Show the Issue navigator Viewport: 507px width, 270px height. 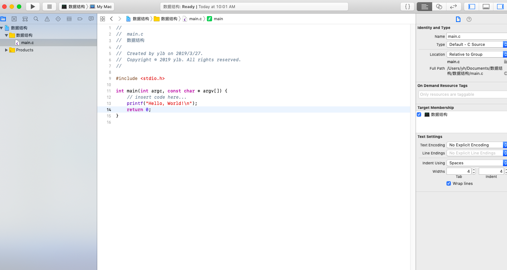click(46, 19)
